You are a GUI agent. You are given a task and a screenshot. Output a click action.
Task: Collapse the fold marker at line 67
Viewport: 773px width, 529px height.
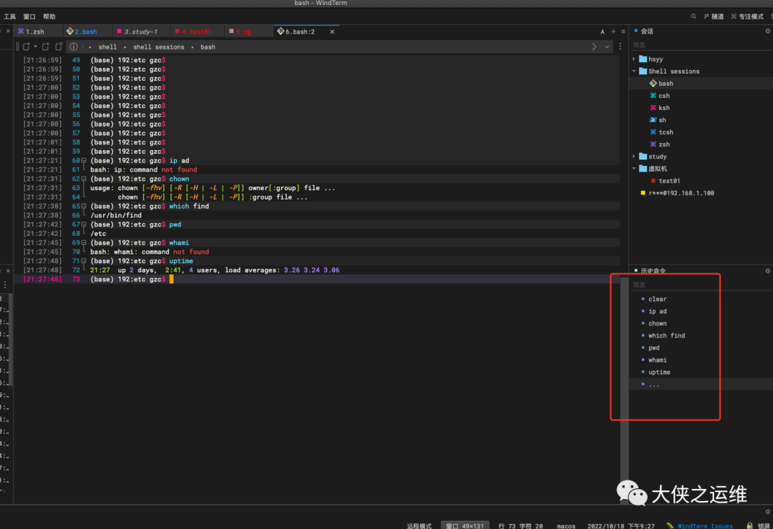pos(84,224)
